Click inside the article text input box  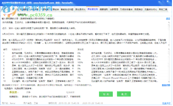[x=85, y=34]
